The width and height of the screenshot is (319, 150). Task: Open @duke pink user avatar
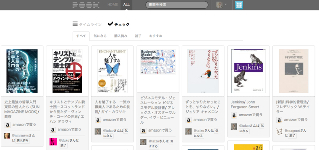point(53,142)
